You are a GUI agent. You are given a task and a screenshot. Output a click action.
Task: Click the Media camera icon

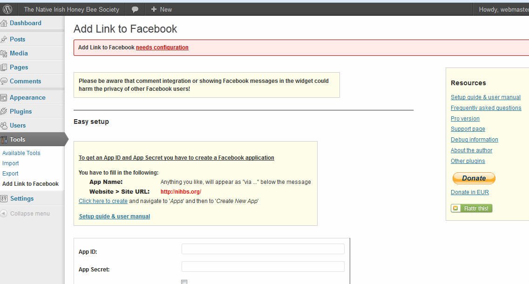(4, 53)
